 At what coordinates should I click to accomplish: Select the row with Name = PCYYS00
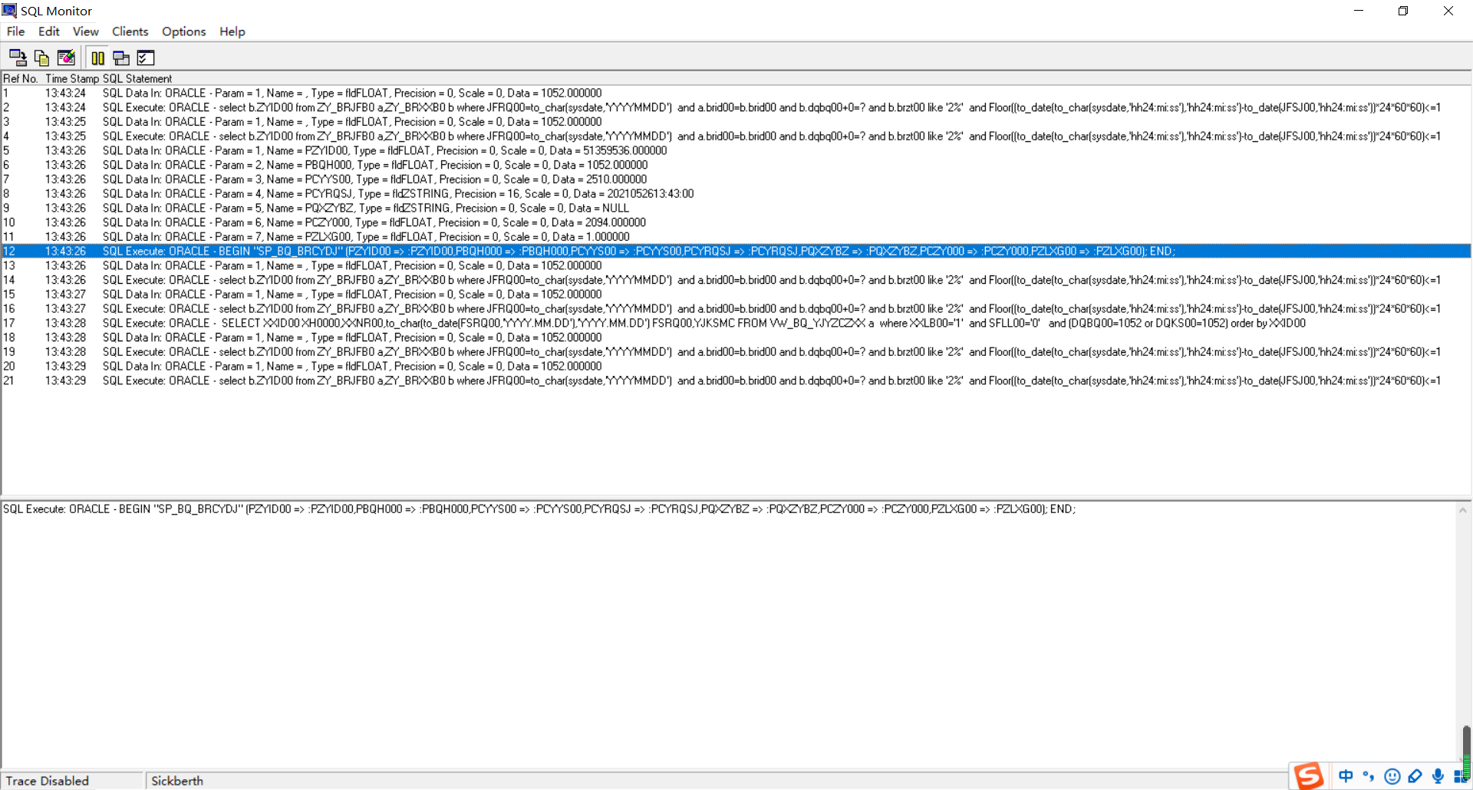[736, 179]
